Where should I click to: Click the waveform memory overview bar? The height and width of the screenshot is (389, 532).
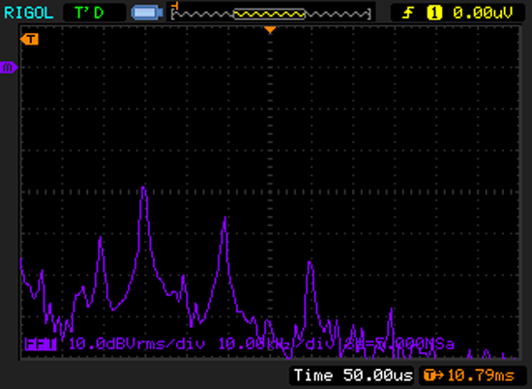tap(271, 14)
